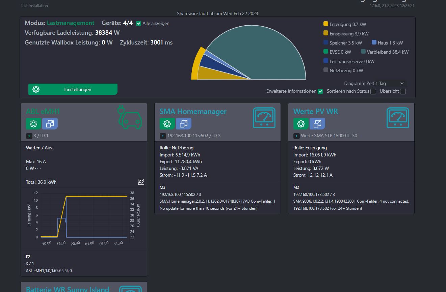Click the gear icon inside Einstellungen button

click(x=36, y=89)
